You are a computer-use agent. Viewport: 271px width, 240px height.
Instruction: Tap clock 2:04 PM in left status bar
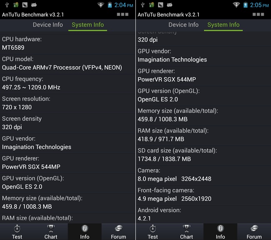[124, 5]
